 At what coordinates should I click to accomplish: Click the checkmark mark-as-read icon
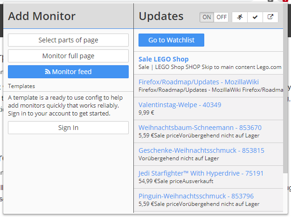[255, 17]
